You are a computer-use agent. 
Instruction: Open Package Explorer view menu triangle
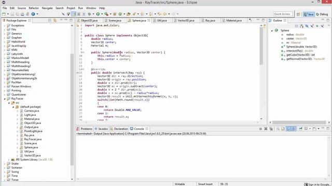click(61, 20)
